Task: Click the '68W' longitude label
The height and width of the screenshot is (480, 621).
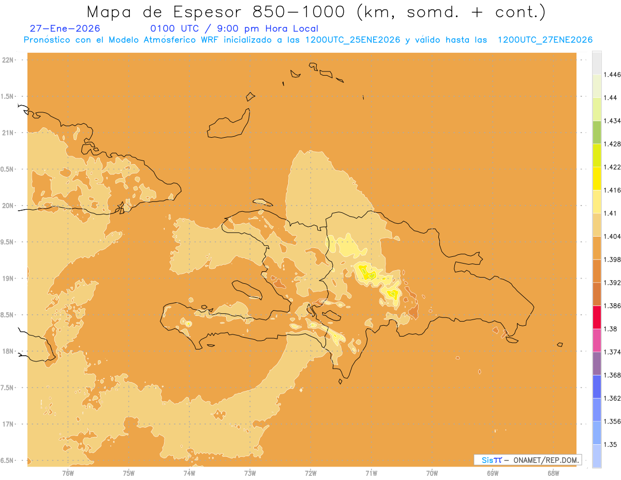Action: click(553, 473)
